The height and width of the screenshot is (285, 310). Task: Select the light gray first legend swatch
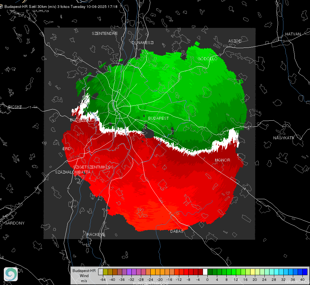[101, 272]
